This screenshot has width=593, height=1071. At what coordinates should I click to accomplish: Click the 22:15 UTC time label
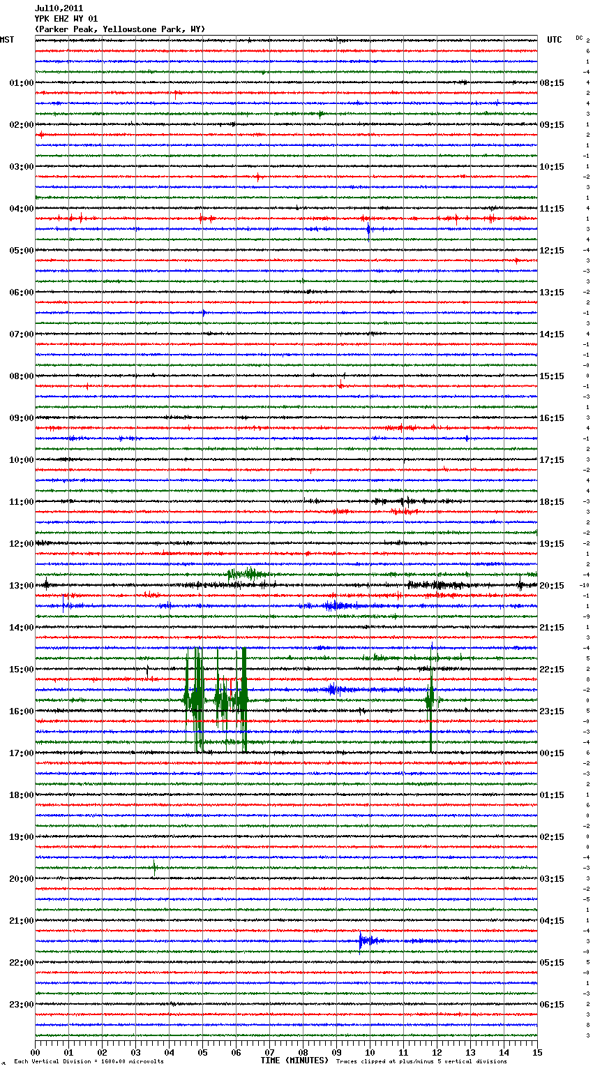(x=552, y=670)
